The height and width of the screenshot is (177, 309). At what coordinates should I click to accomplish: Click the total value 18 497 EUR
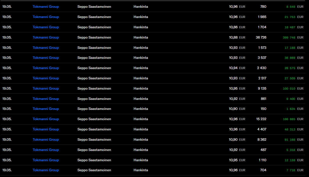pyautogui.click(x=294, y=27)
